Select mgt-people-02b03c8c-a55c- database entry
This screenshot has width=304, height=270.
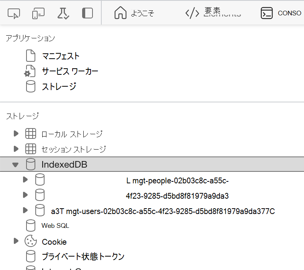177,181
